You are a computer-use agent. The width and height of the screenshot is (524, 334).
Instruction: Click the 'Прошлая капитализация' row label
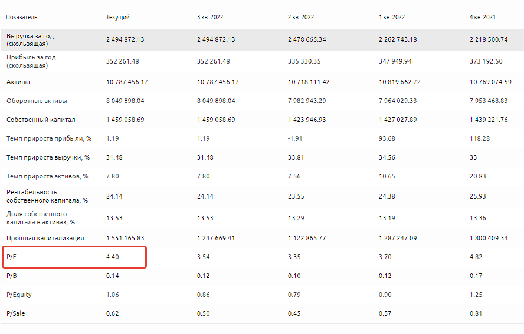45,238
